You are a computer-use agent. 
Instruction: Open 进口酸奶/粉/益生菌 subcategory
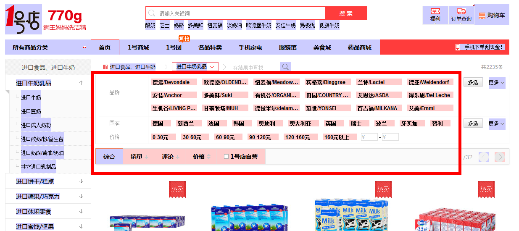[42, 139]
